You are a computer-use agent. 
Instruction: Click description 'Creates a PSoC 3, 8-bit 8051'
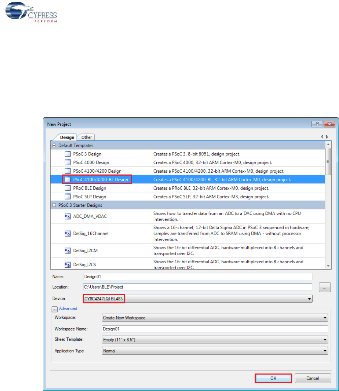click(197, 154)
